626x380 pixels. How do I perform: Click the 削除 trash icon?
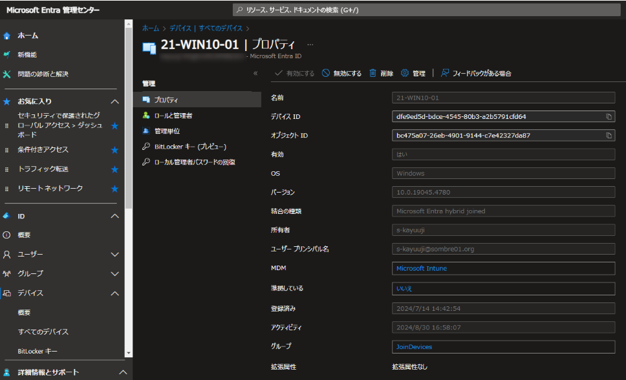coord(373,73)
